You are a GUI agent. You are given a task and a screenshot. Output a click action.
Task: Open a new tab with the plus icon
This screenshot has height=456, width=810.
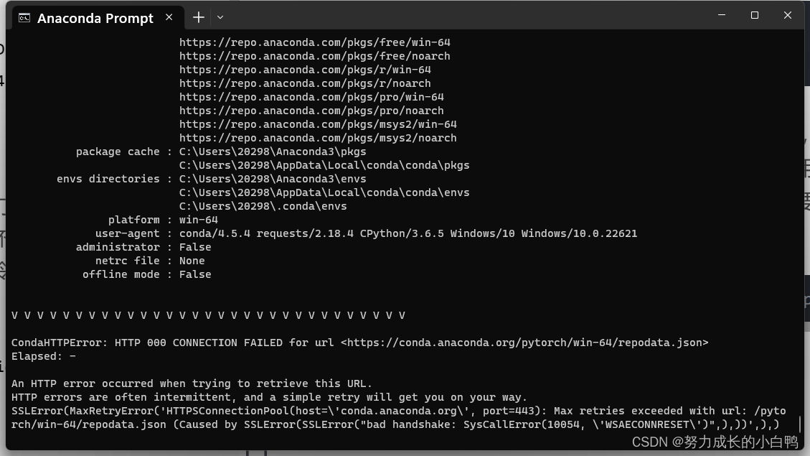[198, 17]
